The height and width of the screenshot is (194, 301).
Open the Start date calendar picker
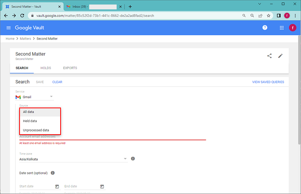(57, 186)
